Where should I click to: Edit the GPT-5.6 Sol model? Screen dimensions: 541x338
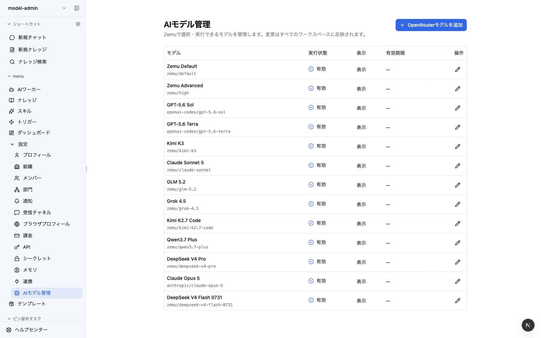pos(457,108)
